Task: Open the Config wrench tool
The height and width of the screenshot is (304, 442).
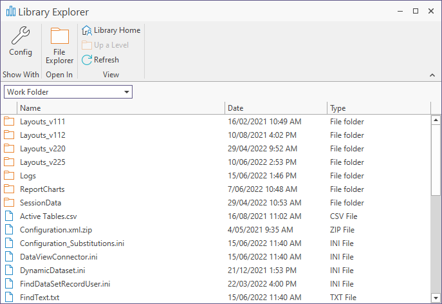Action: (21, 41)
